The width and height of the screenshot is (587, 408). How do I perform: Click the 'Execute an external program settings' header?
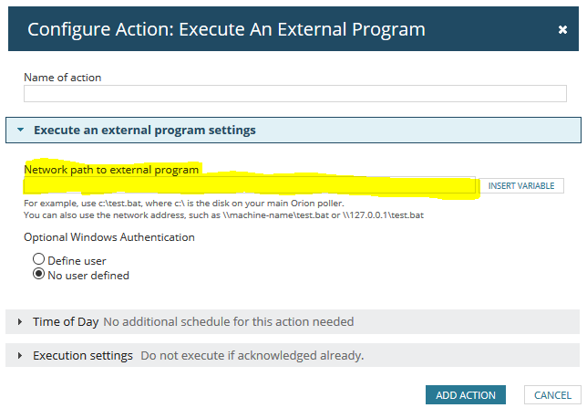[145, 131]
